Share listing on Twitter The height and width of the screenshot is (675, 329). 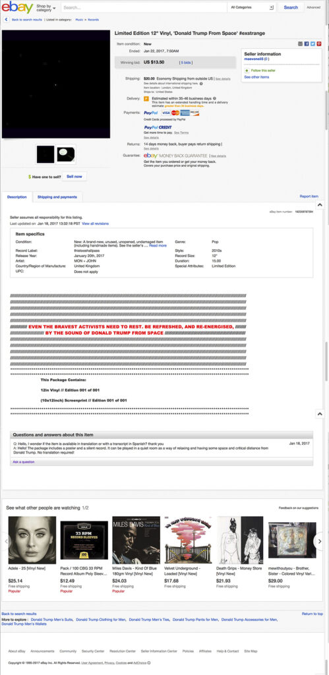coord(313,44)
